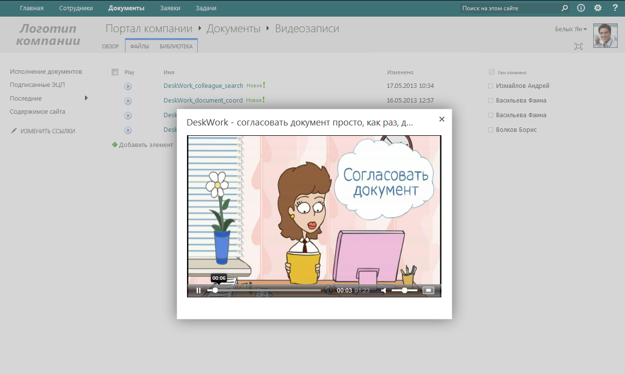Viewport: 625px width, 374px height.
Task: Toggle the Кем изменено header checkbox
Action: [492, 72]
